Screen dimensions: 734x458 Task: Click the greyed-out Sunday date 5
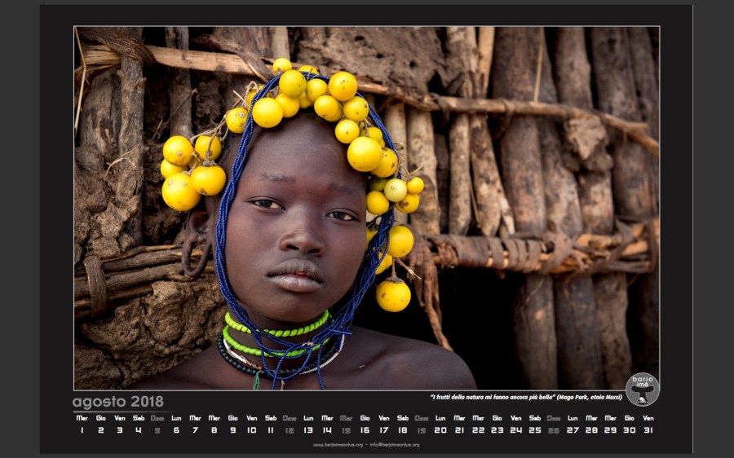click(x=157, y=429)
